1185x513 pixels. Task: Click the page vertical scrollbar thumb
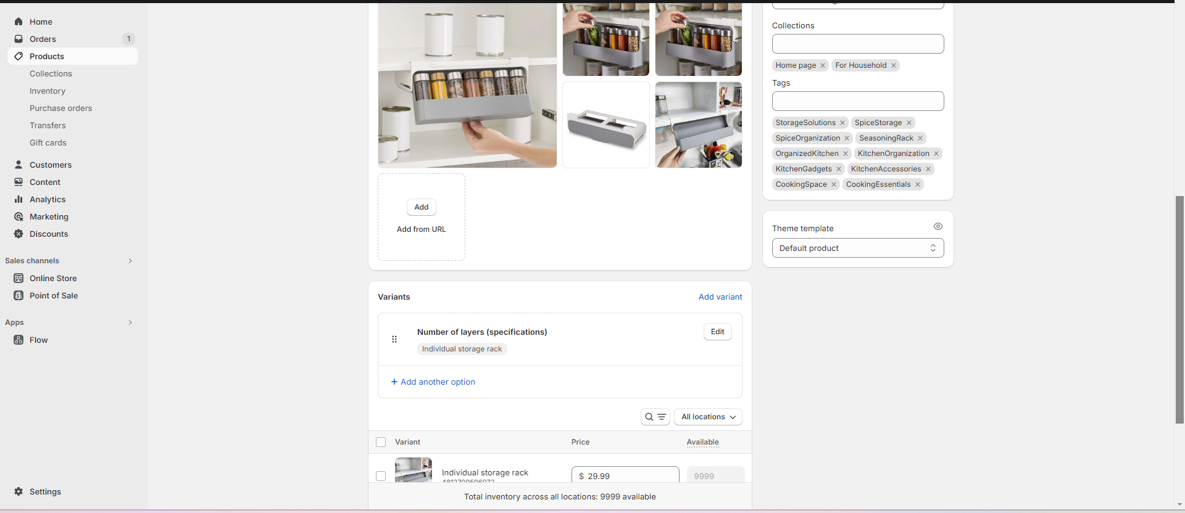pyautogui.click(x=1179, y=310)
